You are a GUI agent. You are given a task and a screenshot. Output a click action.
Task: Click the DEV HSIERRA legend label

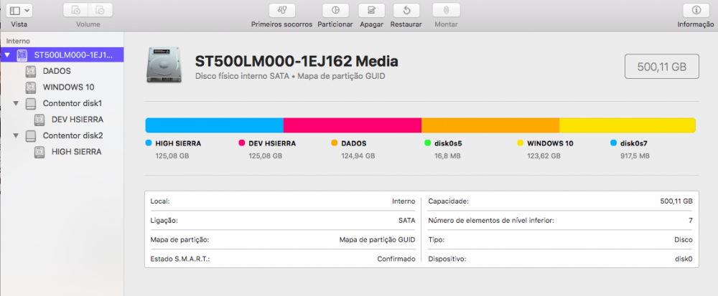click(272, 143)
